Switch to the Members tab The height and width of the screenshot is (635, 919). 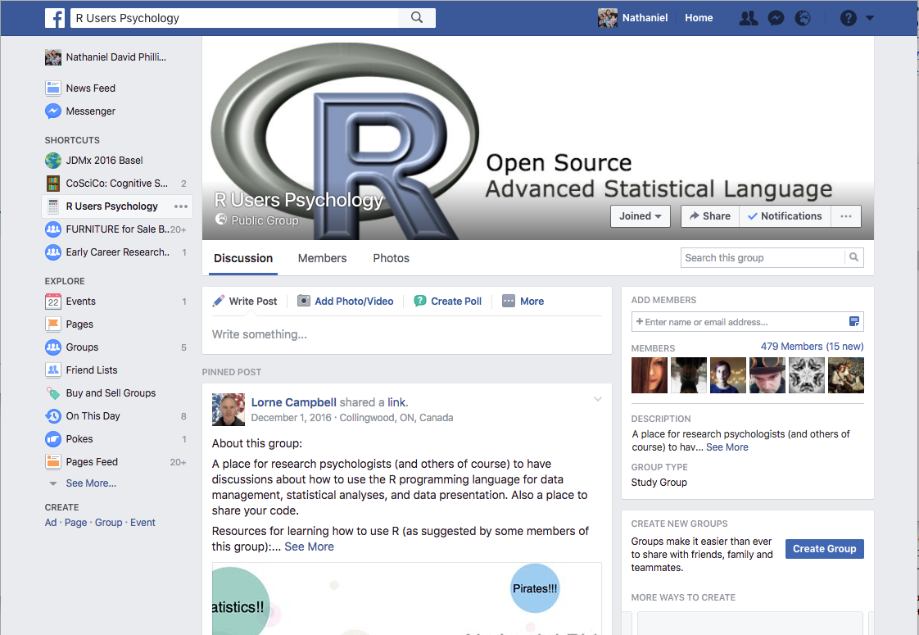[323, 258]
